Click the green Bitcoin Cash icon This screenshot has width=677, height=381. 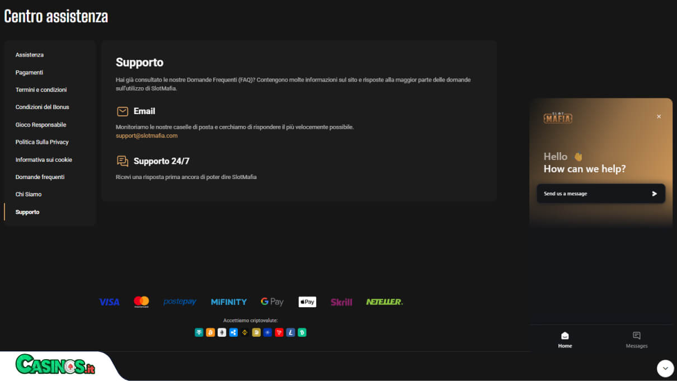pos(302,332)
